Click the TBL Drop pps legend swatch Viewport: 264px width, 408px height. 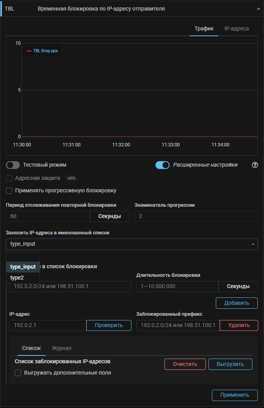click(29, 51)
